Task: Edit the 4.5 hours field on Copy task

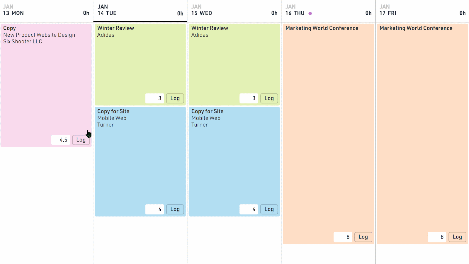Action: [x=60, y=140]
